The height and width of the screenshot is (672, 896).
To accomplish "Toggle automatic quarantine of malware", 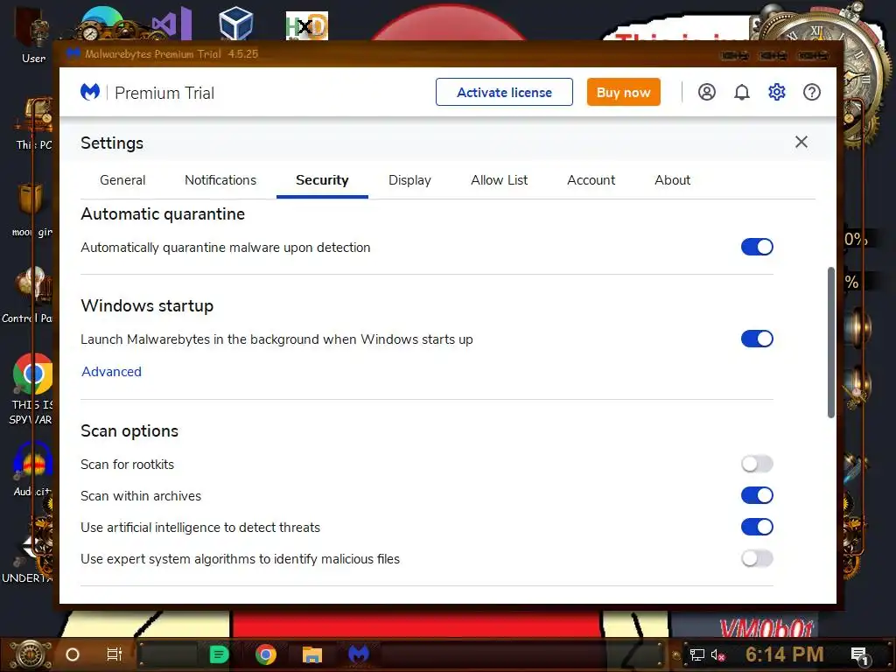I will click(x=757, y=247).
